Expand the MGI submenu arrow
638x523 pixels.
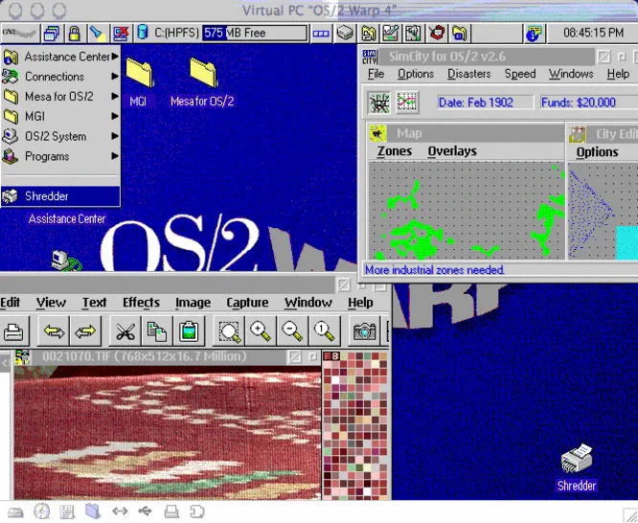click(115, 116)
